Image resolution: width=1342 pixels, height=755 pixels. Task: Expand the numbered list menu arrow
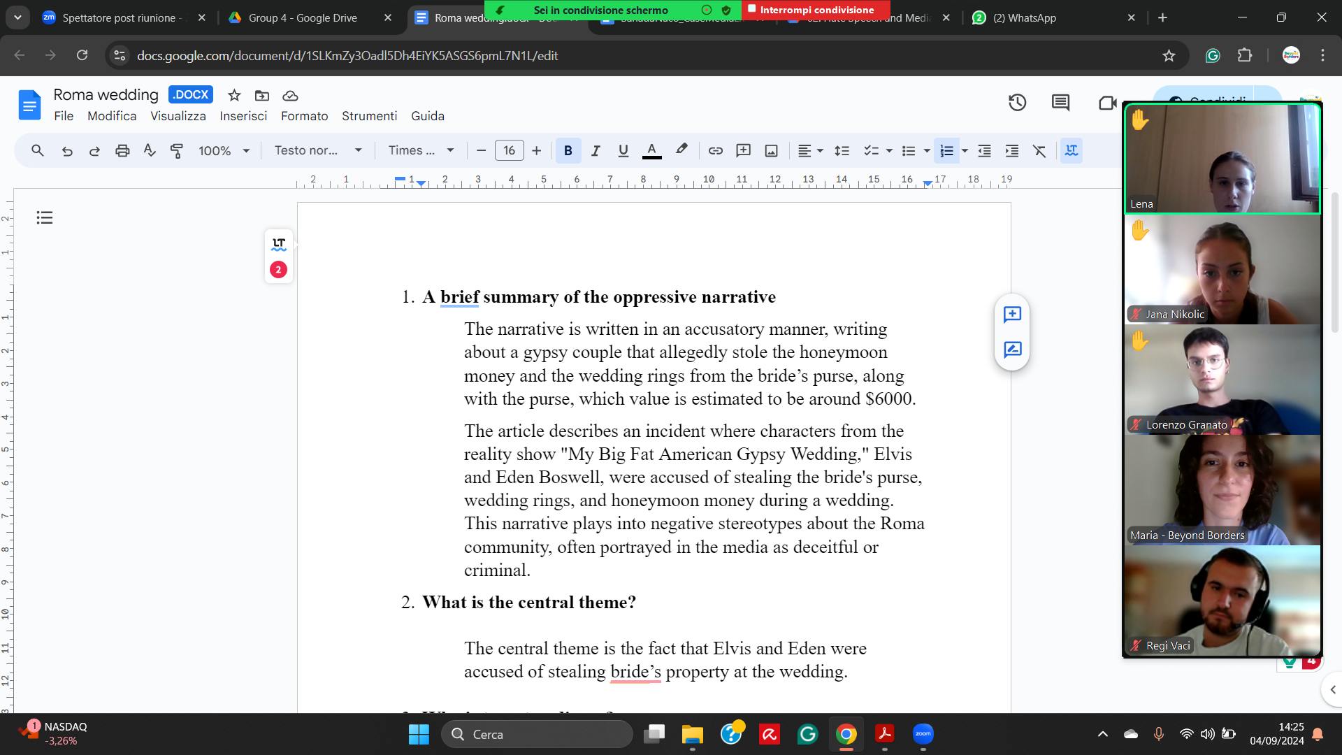[965, 150]
